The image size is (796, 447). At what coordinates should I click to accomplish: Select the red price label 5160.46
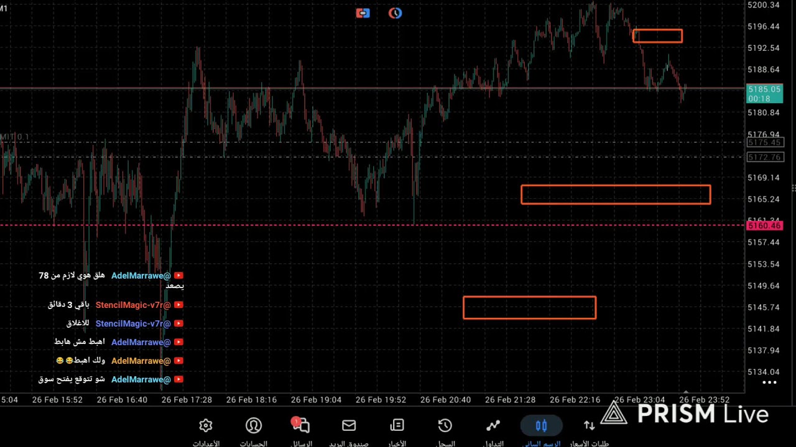coord(764,225)
